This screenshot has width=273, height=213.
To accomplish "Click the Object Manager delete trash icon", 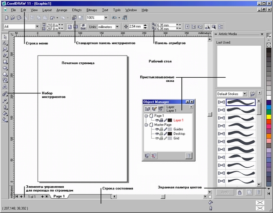I will (189, 156).
